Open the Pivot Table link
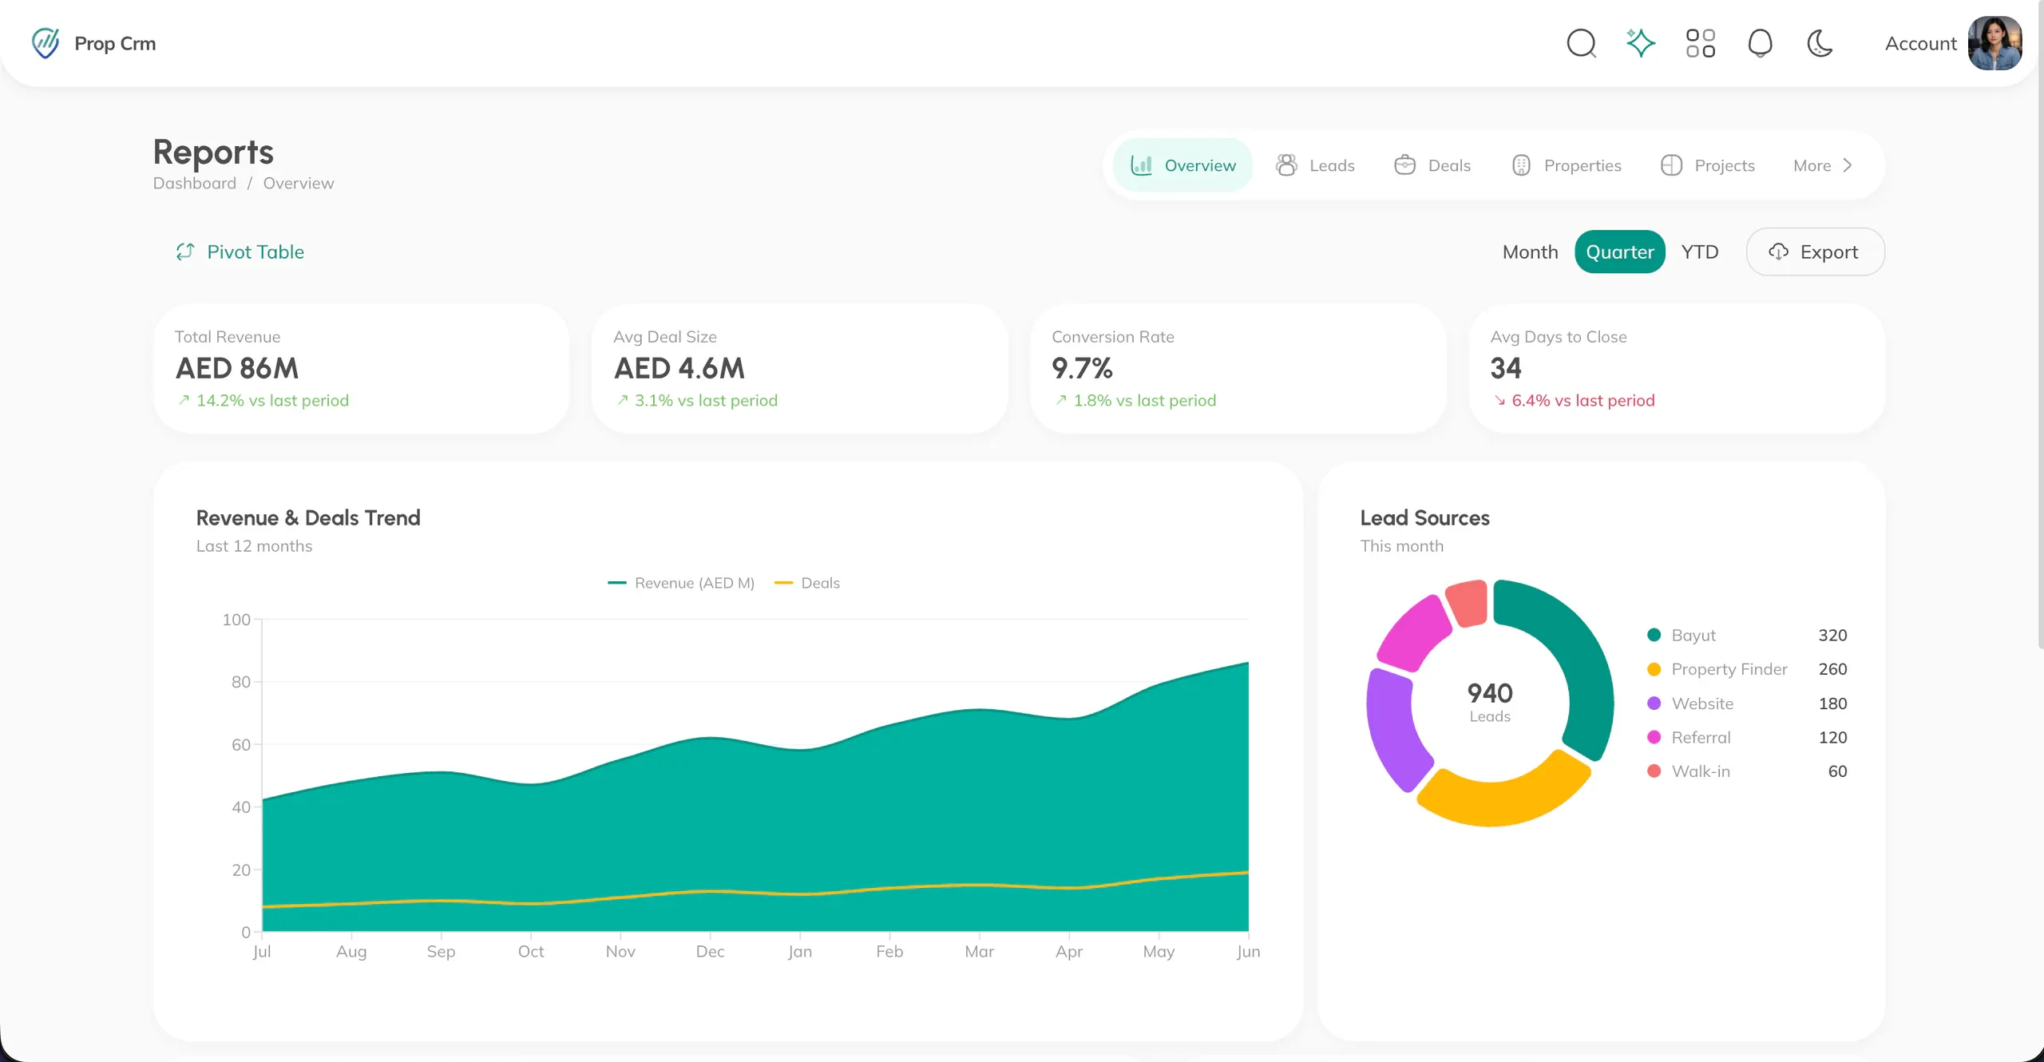This screenshot has height=1062, width=2044. (x=240, y=252)
